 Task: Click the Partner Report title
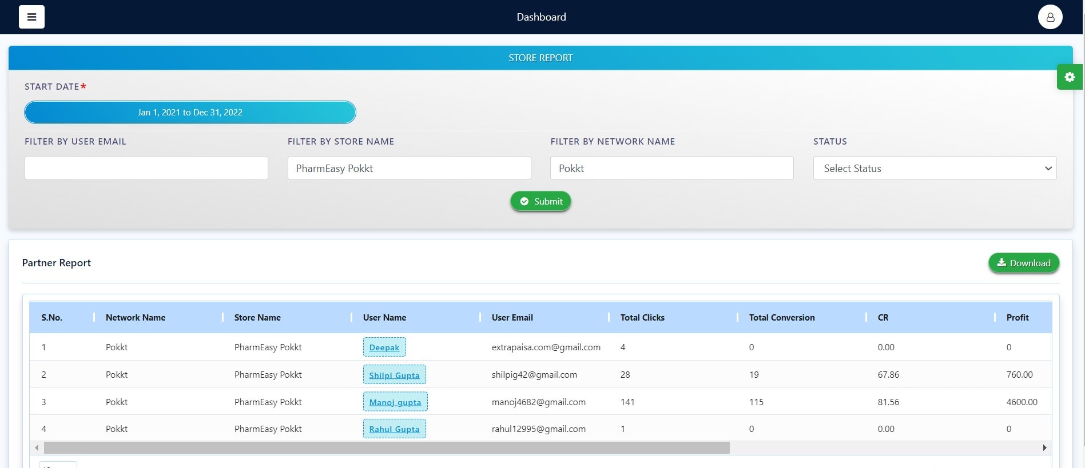coord(56,263)
